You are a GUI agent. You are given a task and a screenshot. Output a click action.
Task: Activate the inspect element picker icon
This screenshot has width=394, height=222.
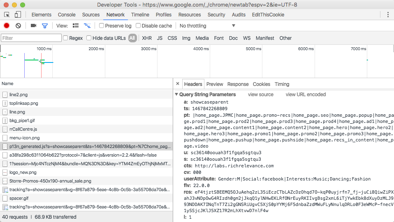pos(7,15)
